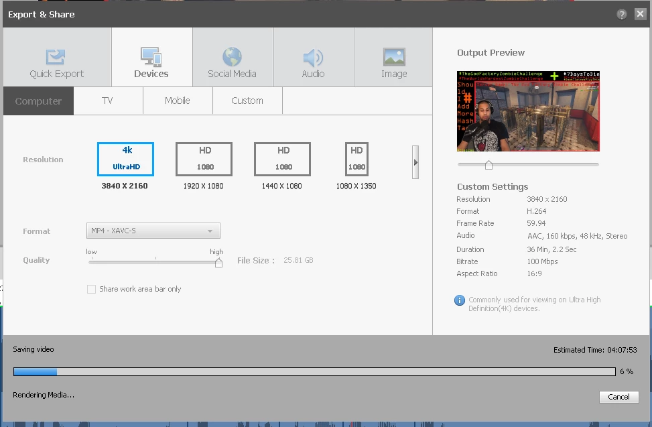Click the rendering progress bar
This screenshot has width=652, height=427.
314,371
